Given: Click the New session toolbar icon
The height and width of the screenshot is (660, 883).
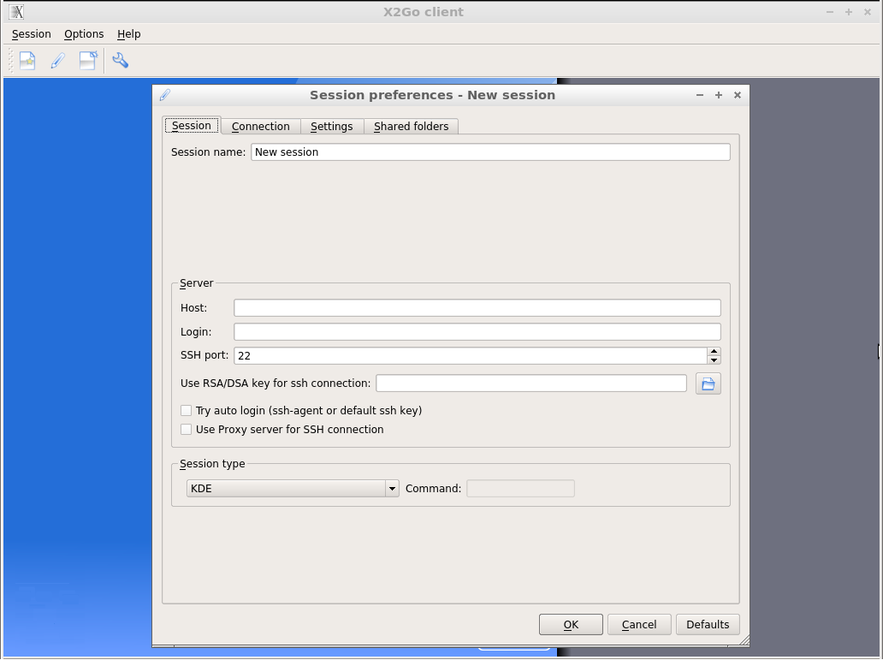Looking at the screenshot, I should (x=27, y=61).
